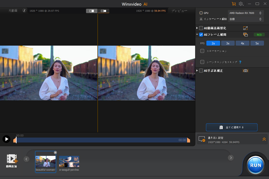Play the video preview
269x179 pixels.
[x=7, y=139]
